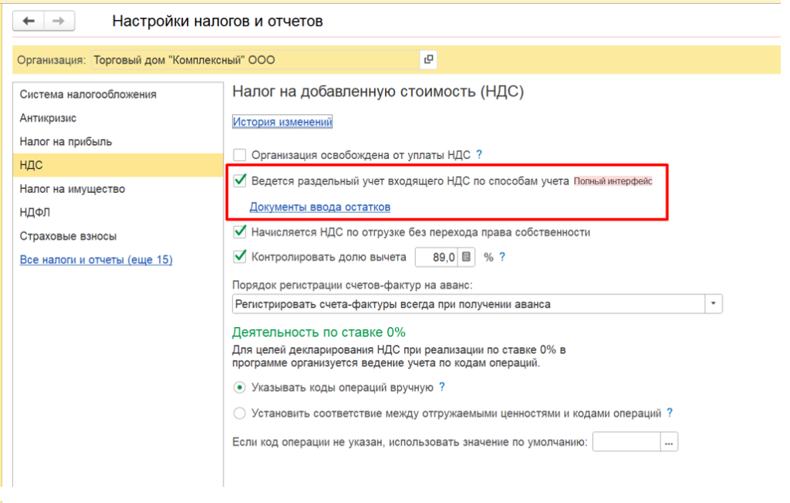Enable 'Организация освобождена от уплаты НДС' checkbox
Image resolution: width=790 pixels, height=503 pixels.
point(240,155)
